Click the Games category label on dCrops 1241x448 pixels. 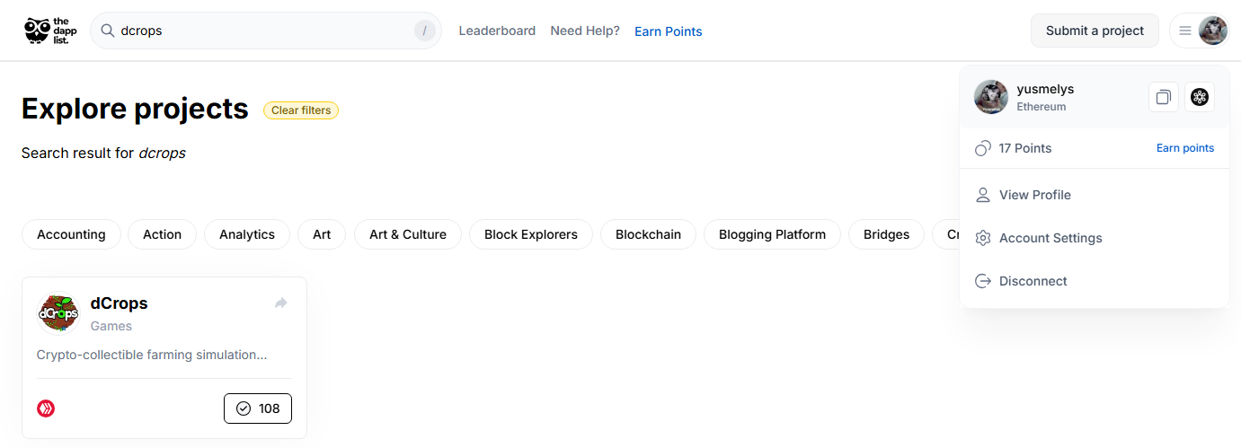111,326
